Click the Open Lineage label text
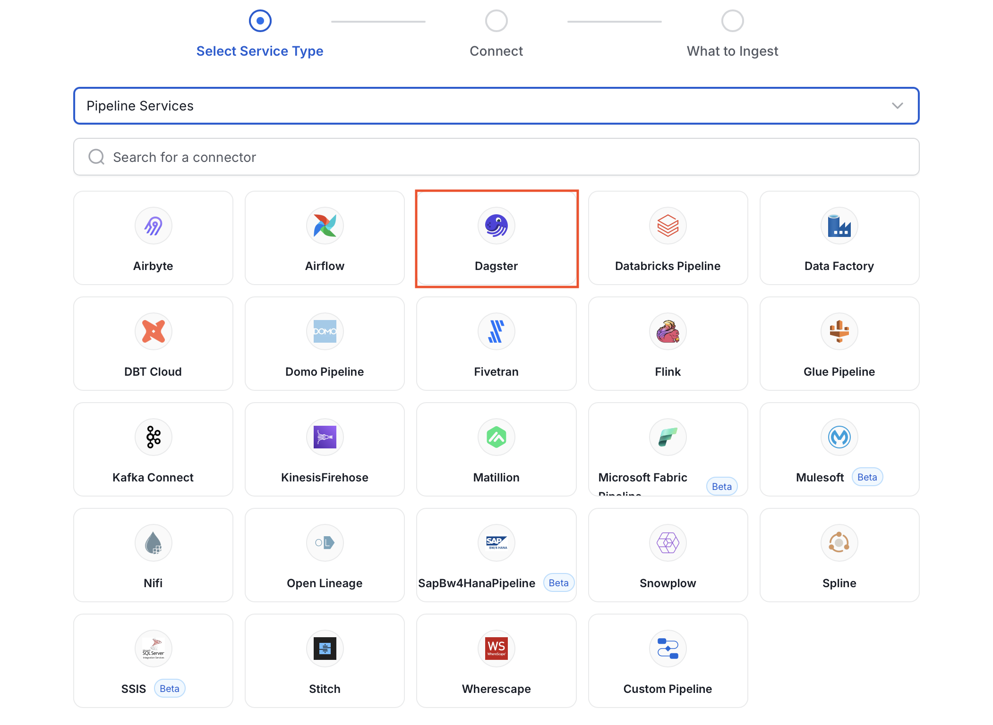The height and width of the screenshot is (725, 993). [x=325, y=583]
